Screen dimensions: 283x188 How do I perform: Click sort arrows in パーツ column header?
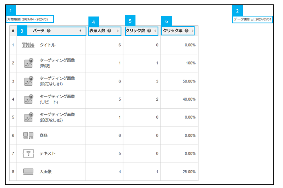click(x=80, y=31)
